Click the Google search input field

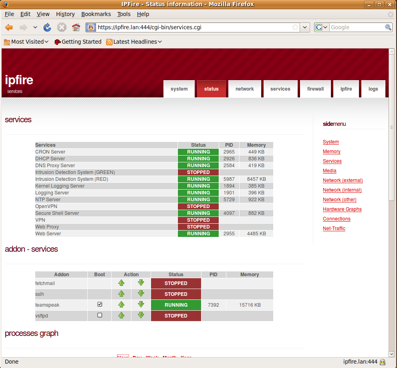357,27
